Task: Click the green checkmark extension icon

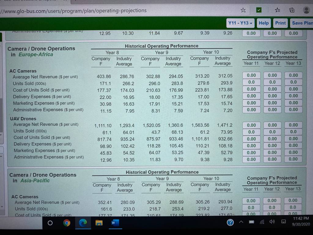Action: tap(259, 10)
